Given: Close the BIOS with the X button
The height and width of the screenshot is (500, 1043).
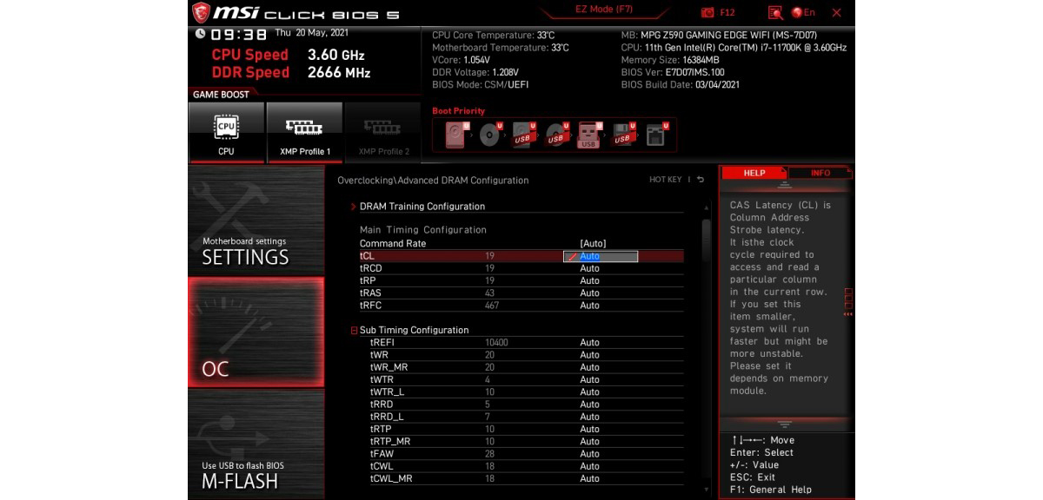Looking at the screenshot, I should click(836, 12).
